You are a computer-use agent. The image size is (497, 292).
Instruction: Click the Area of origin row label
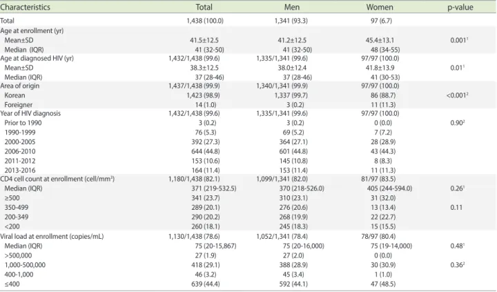pos(19,86)
